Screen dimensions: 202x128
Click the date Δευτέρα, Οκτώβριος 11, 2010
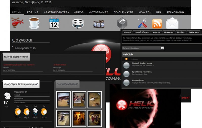[32, 2]
